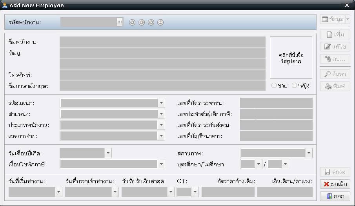The image size is (355, 206).
Task: Expand the รหัสแผนก department dropdown
Action: click(162, 103)
